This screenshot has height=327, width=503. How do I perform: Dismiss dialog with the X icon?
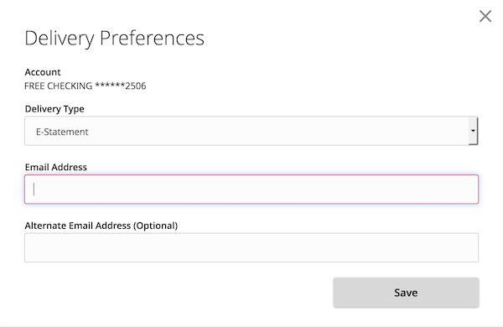[485, 16]
